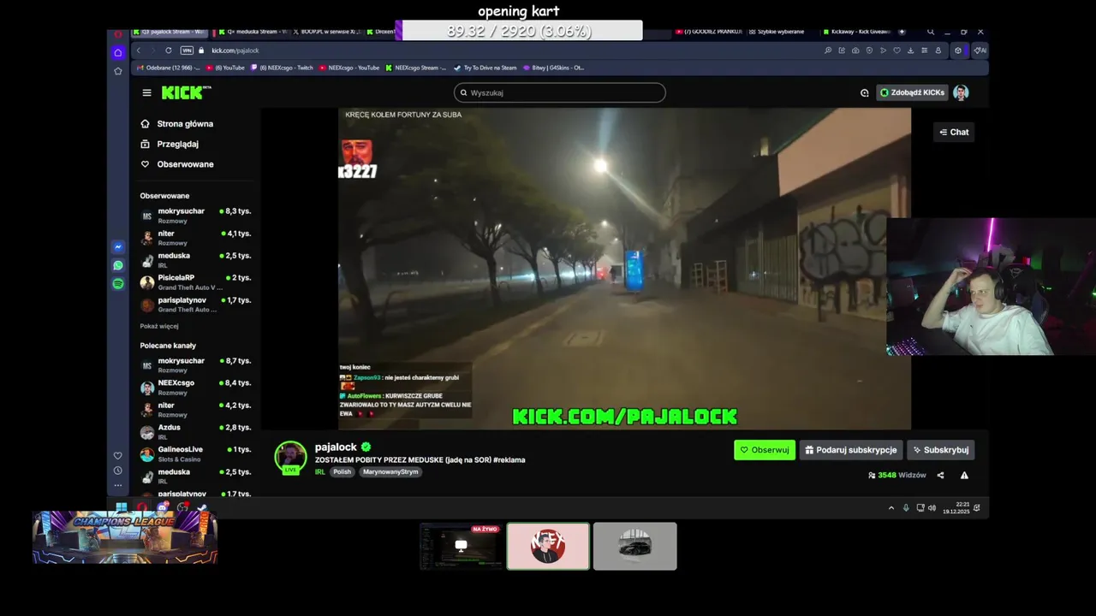This screenshot has width=1096, height=616.
Task: Focus the Wyszukaj search field
Action: pos(559,92)
